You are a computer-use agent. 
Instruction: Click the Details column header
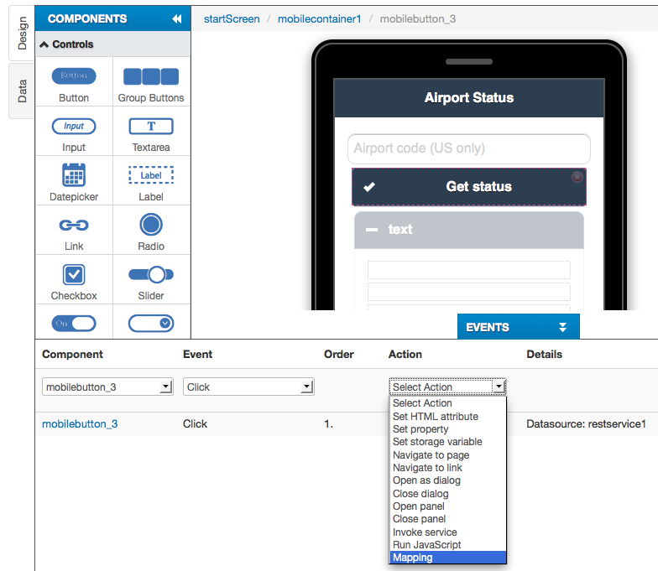point(544,354)
